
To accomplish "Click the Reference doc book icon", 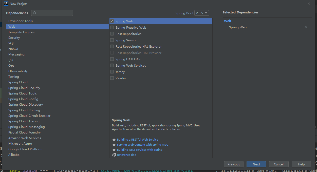I will (x=114, y=155).
